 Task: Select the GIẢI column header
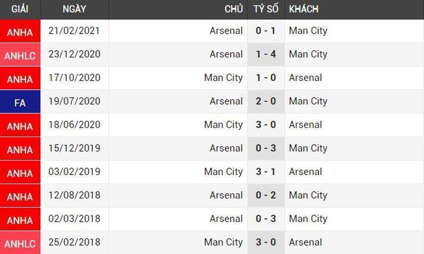tap(20, 9)
